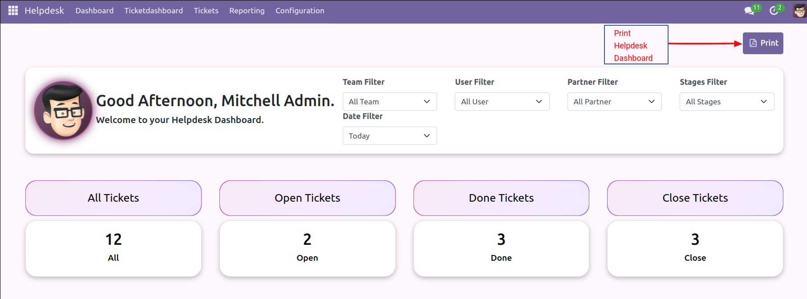This screenshot has width=807, height=299.
Task: Open the Tickets menu
Action: coord(206,11)
